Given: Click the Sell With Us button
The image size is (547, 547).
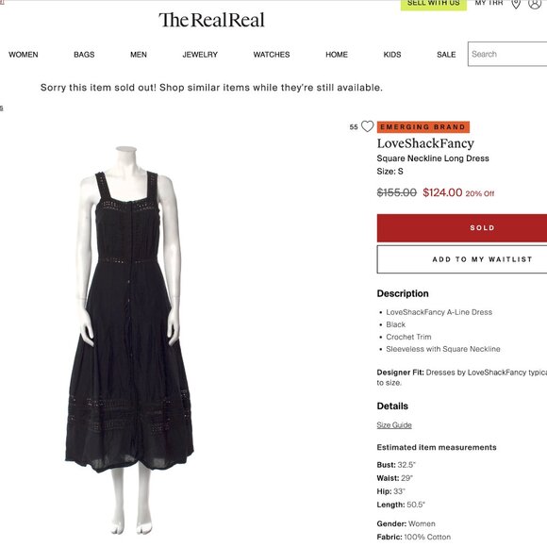Looking at the screenshot, I should pos(434,5).
